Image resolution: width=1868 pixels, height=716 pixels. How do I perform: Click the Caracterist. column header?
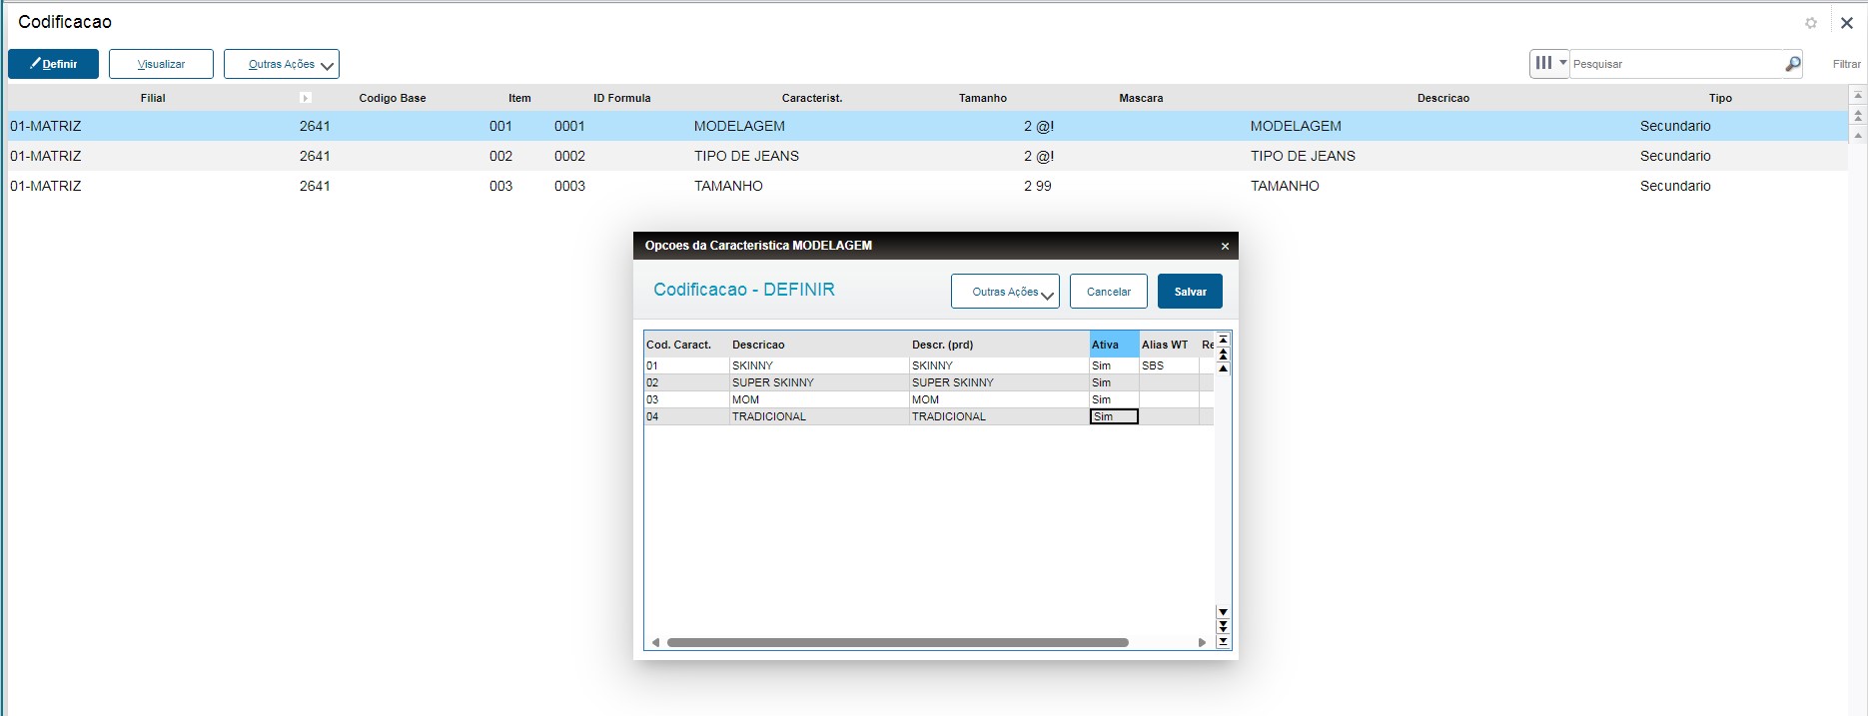pos(812,98)
